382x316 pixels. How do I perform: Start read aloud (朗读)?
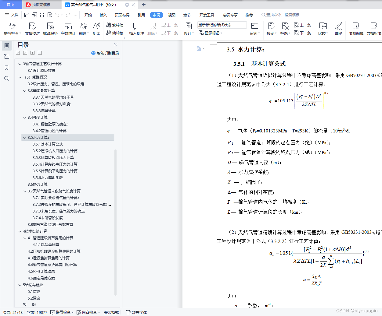(96, 29)
